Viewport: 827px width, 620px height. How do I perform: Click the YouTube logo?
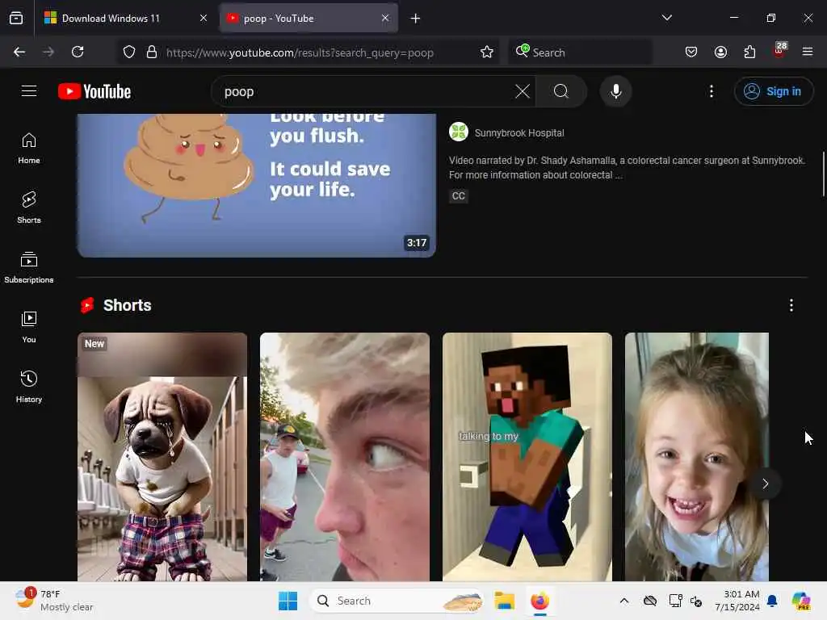(x=94, y=91)
